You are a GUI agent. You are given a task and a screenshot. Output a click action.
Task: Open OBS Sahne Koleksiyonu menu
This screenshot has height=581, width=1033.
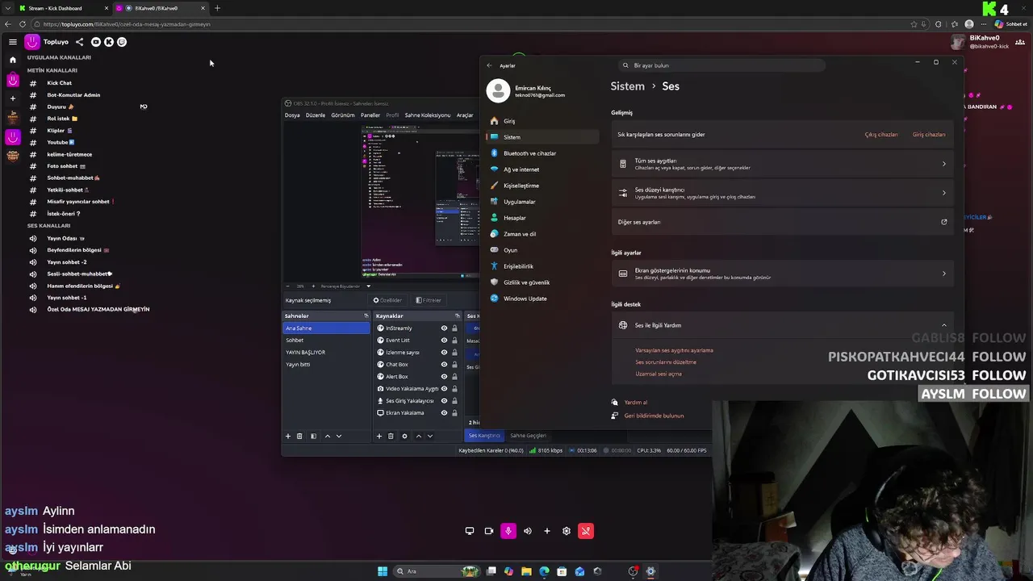[428, 115]
